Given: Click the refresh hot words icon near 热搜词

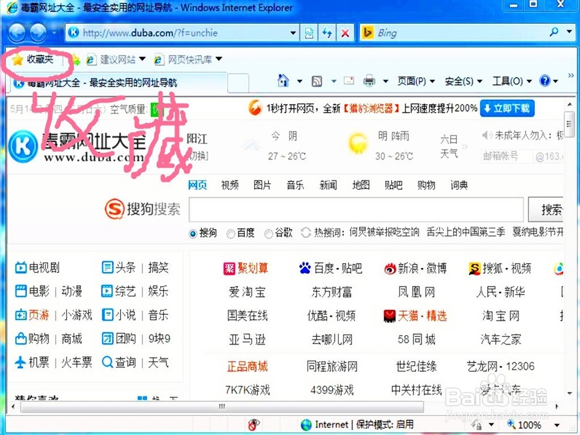Looking at the screenshot, I should point(306,233).
